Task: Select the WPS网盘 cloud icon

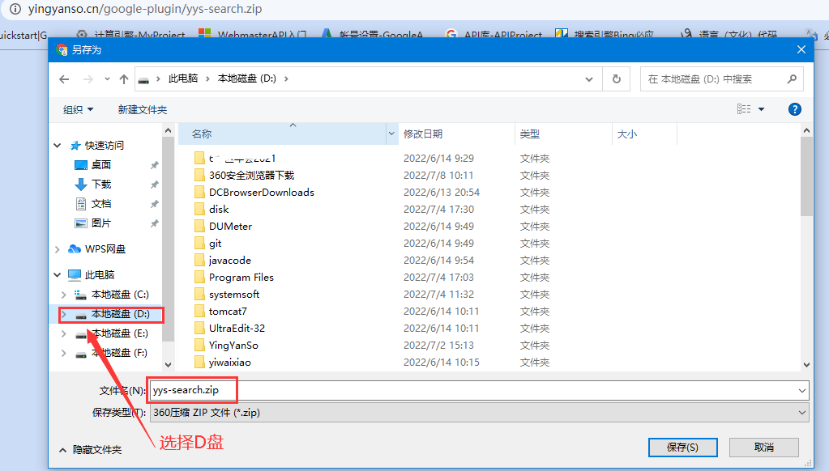Action: coord(75,249)
